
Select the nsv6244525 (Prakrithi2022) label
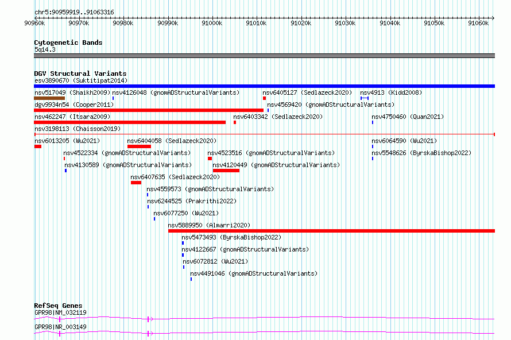click(x=192, y=201)
